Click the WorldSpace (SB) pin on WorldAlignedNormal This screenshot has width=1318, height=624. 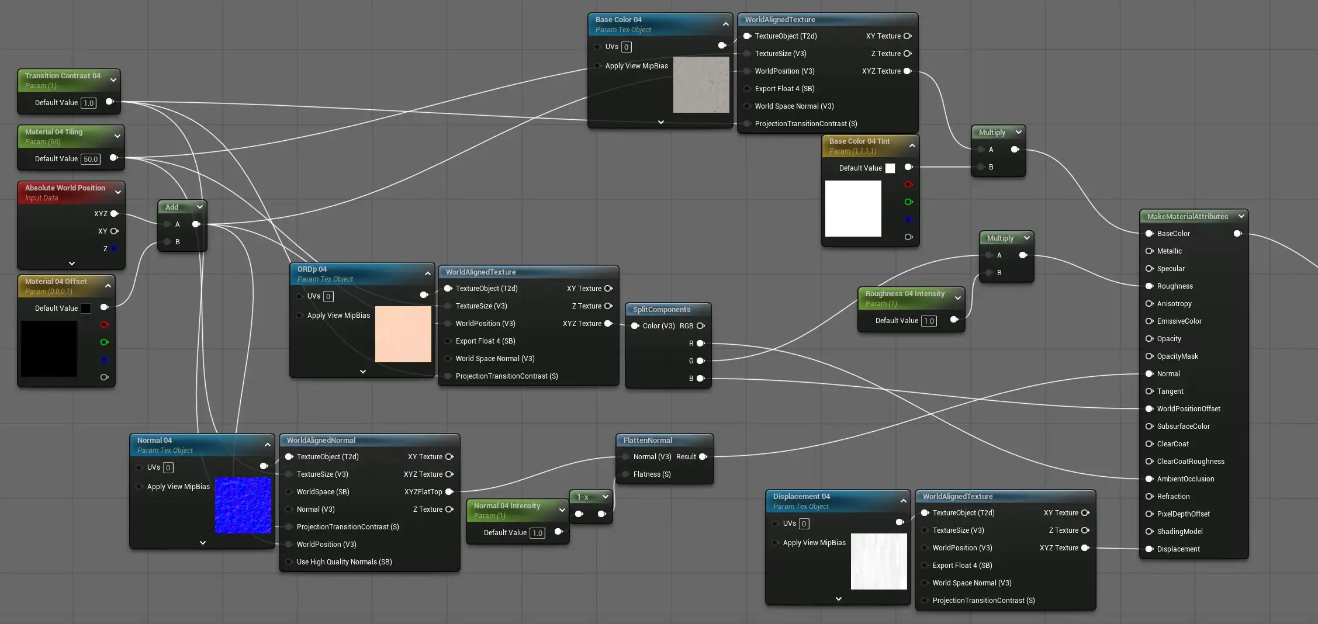point(289,492)
